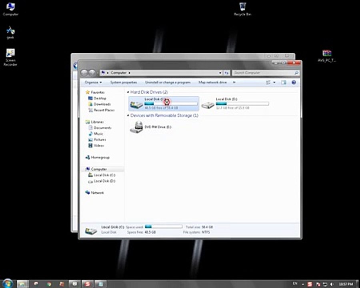The width and height of the screenshot is (360, 288).
Task: Click the volume speaker tray icon
Action: click(x=332, y=284)
